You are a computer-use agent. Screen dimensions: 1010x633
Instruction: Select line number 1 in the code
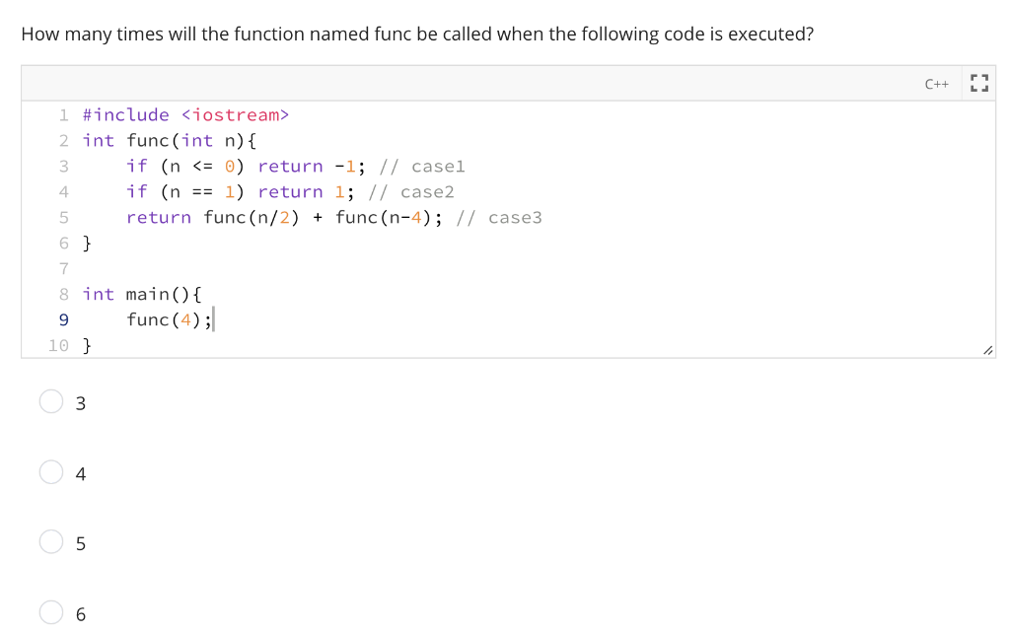click(63, 114)
